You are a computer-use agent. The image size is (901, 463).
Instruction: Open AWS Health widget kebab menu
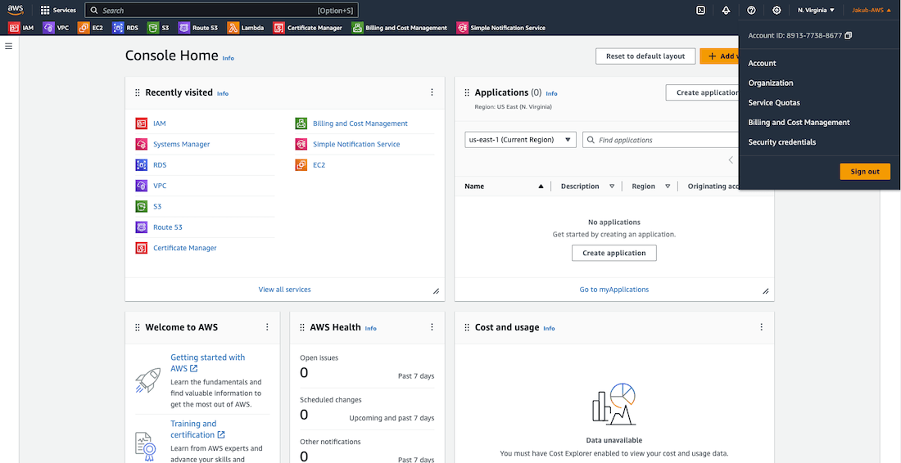coord(432,327)
